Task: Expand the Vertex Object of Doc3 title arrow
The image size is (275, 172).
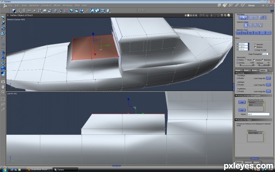Action: 8,15
